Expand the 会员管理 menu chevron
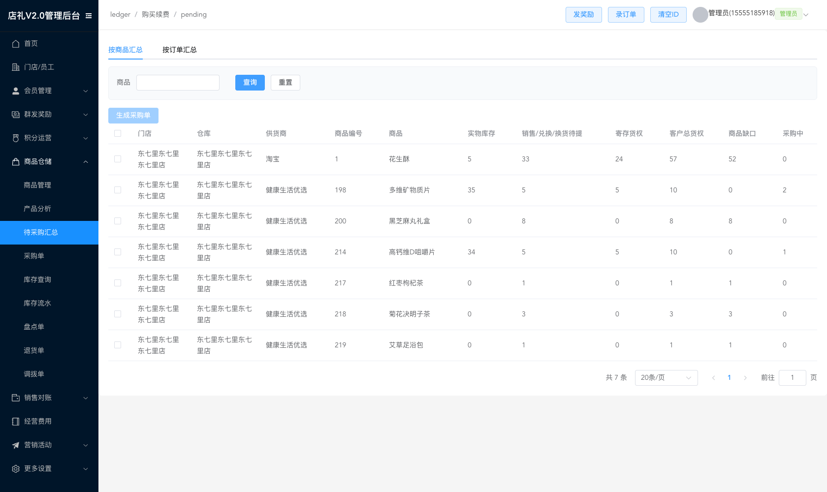The width and height of the screenshot is (827, 492). [86, 91]
